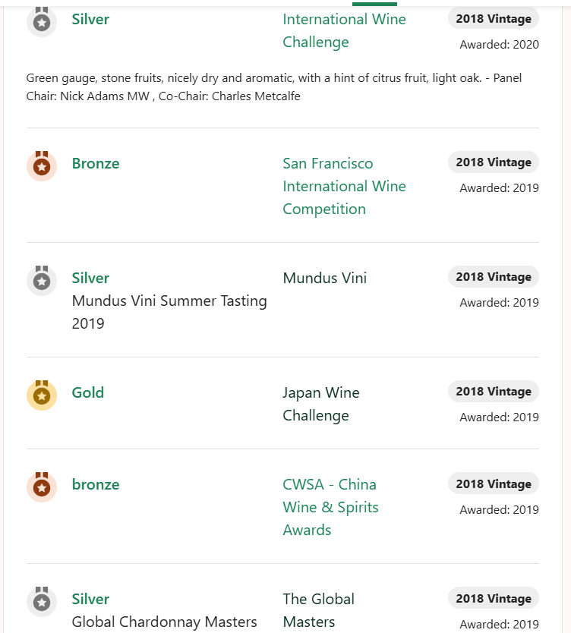Viewport: 571px width, 633px height.
Task: Click 2018 Vintage badge in CWSA row
Action: tap(494, 483)
